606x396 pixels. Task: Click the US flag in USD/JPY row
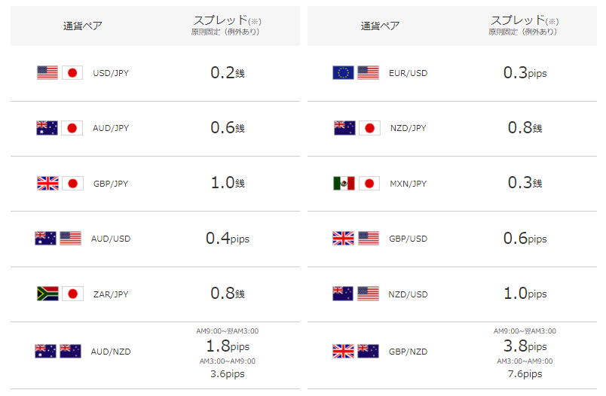(x=47, y=72)
